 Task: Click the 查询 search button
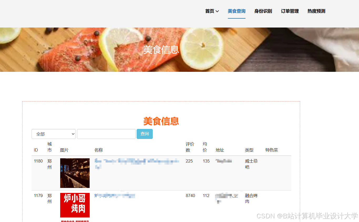(x=145, y=134)
